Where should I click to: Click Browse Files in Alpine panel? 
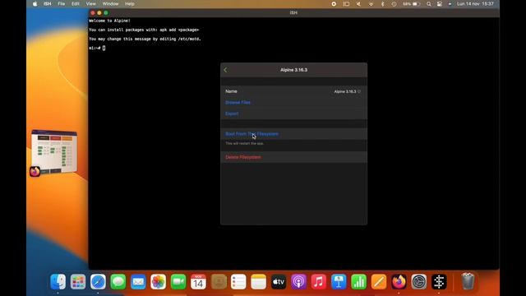[238, 102]
